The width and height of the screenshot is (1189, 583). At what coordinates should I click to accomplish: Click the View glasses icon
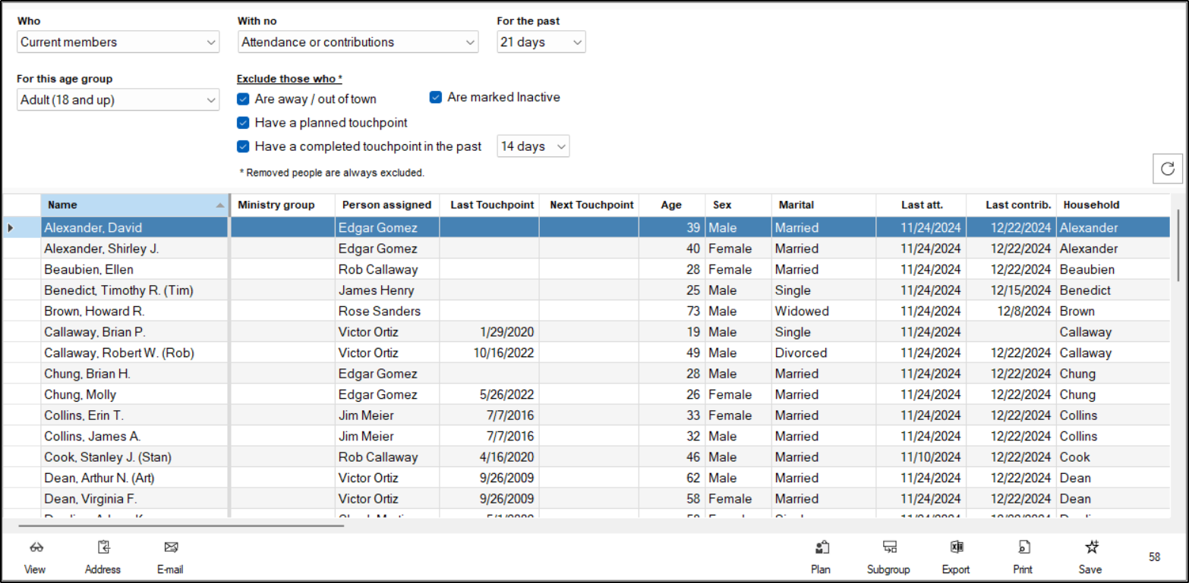click(35, 548)
